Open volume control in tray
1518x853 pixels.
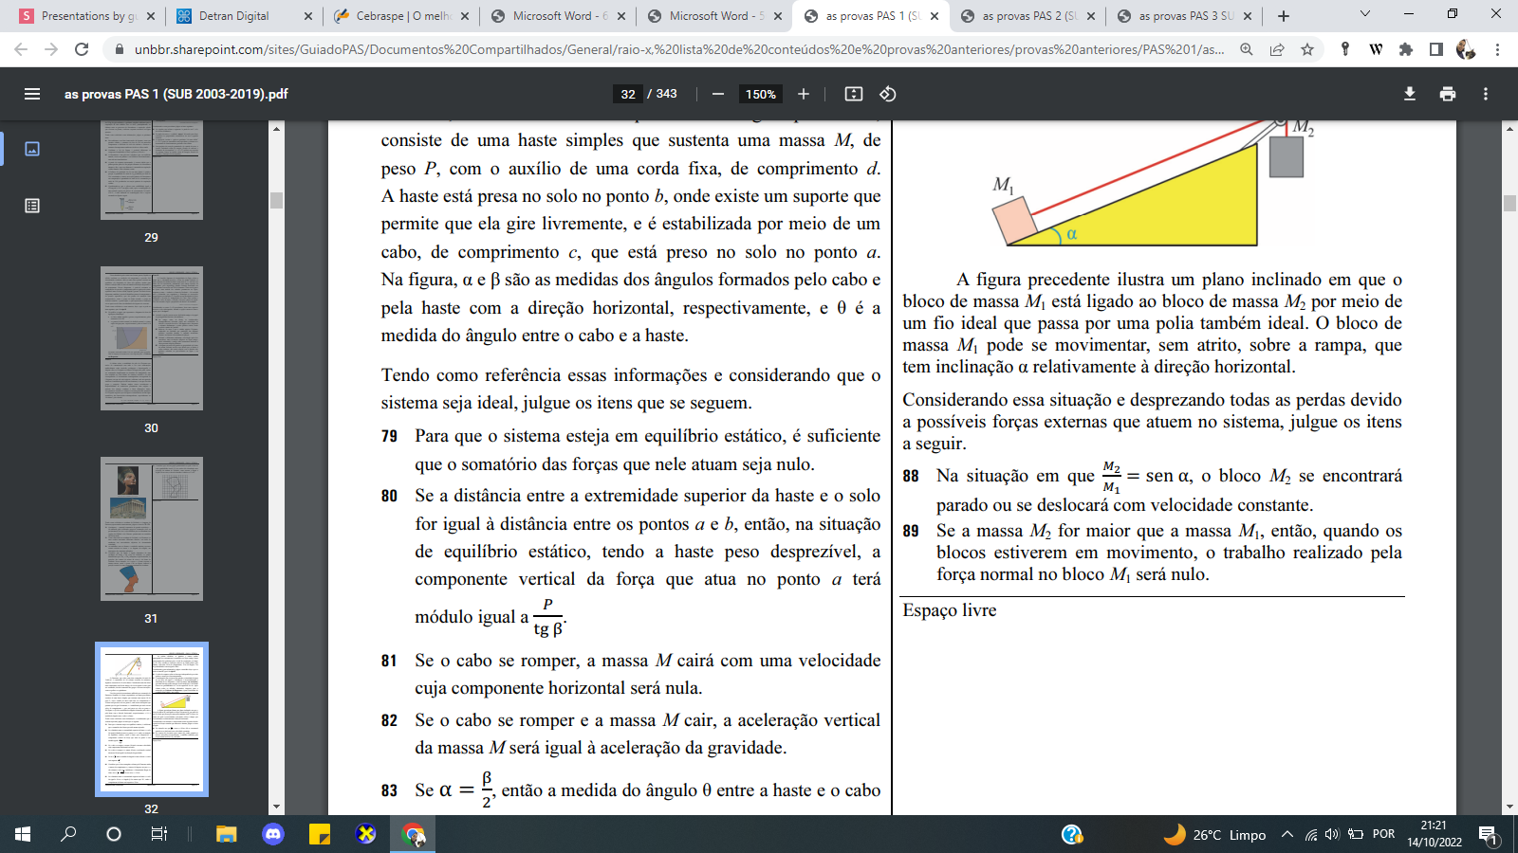[x=1332, y=834]
